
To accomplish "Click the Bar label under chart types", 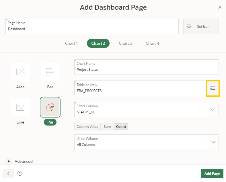I will (50, 87).
